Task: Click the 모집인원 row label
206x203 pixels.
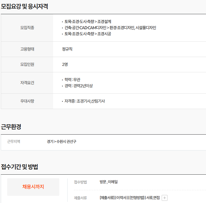Action: tap(27, 65)
